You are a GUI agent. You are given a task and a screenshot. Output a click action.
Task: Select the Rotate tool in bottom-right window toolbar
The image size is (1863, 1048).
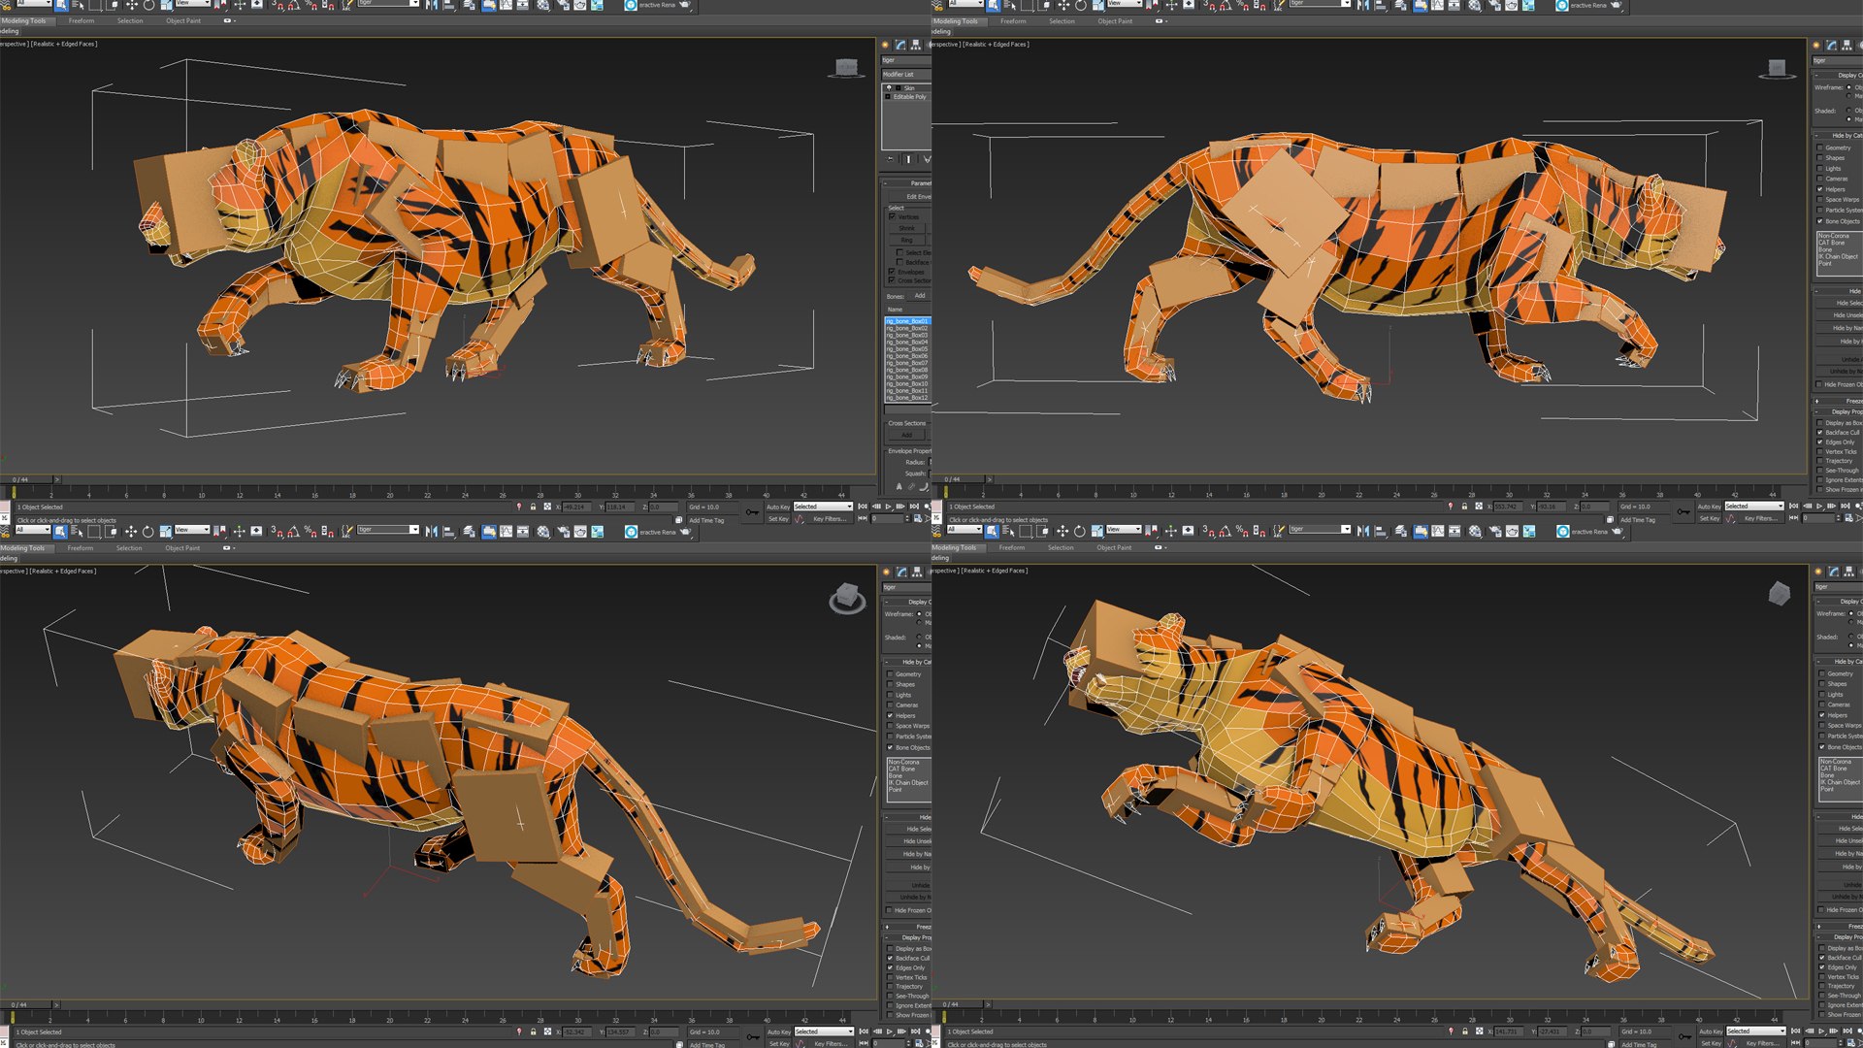click(1079, 531)
